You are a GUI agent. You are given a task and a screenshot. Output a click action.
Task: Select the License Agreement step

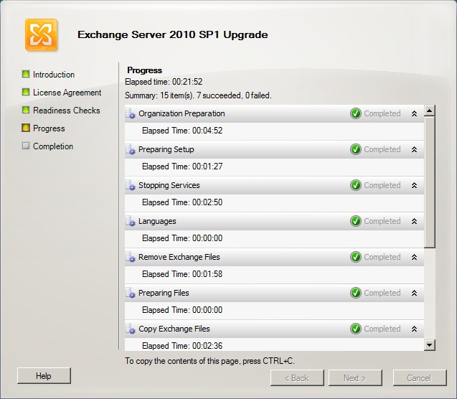[67, 93]
